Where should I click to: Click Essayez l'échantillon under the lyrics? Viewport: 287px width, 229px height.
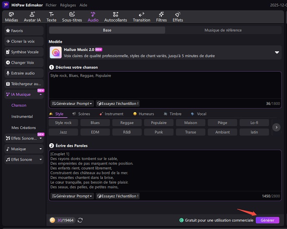coord(118,196)
